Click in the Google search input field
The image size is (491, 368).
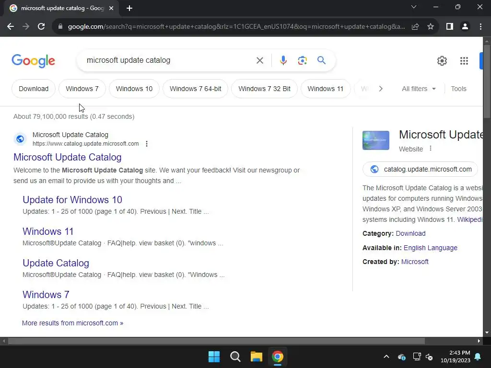(x=169, y=60)
